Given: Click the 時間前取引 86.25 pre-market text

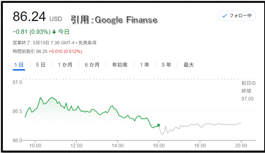Looking at the screenshot, I should (x=30, y=52).
